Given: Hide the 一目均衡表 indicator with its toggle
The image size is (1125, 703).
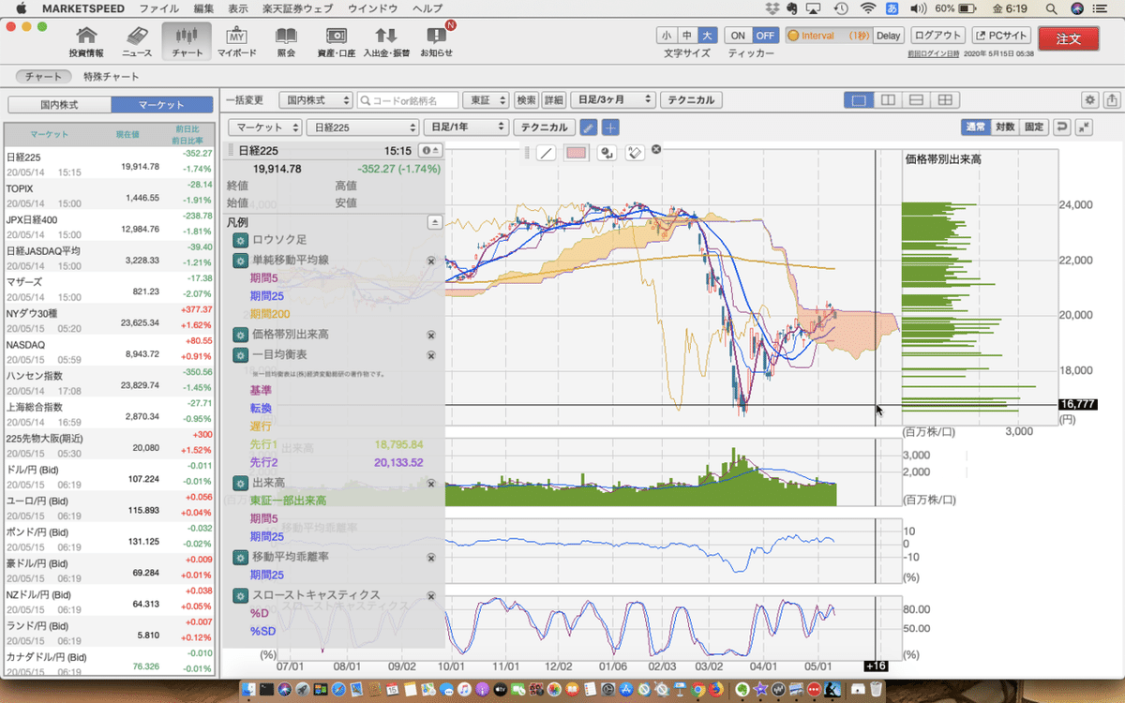Looking at the screenshot, I should coord(431,355).
